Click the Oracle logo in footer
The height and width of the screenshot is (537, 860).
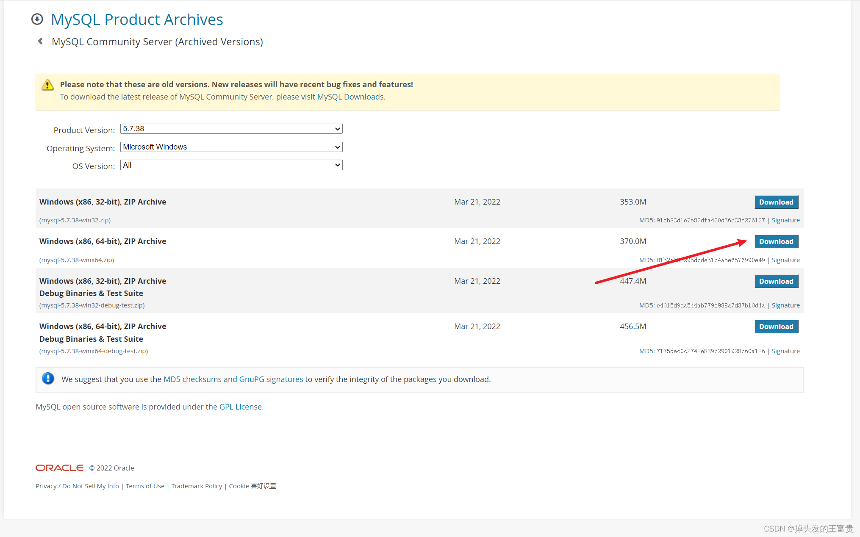[x=59, y=468]
